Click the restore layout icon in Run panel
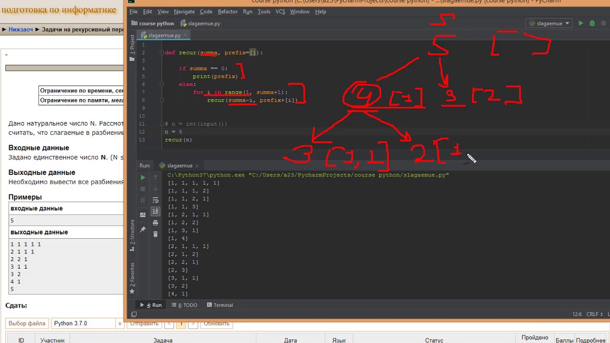 click(x=142, y=215)
